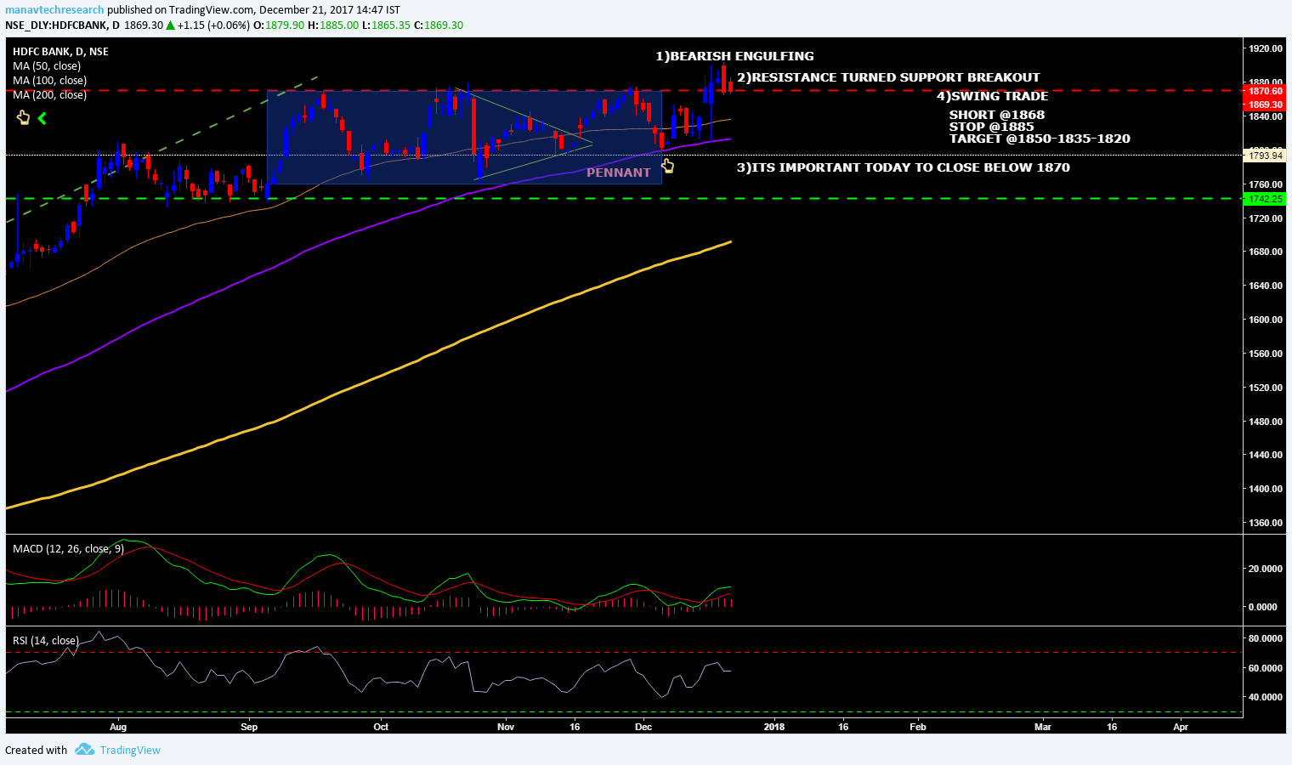Screen dimensions: 1292x765
Task: Select the MACD (12, 26, close, 9) label
Action: (x=68, y=549)
